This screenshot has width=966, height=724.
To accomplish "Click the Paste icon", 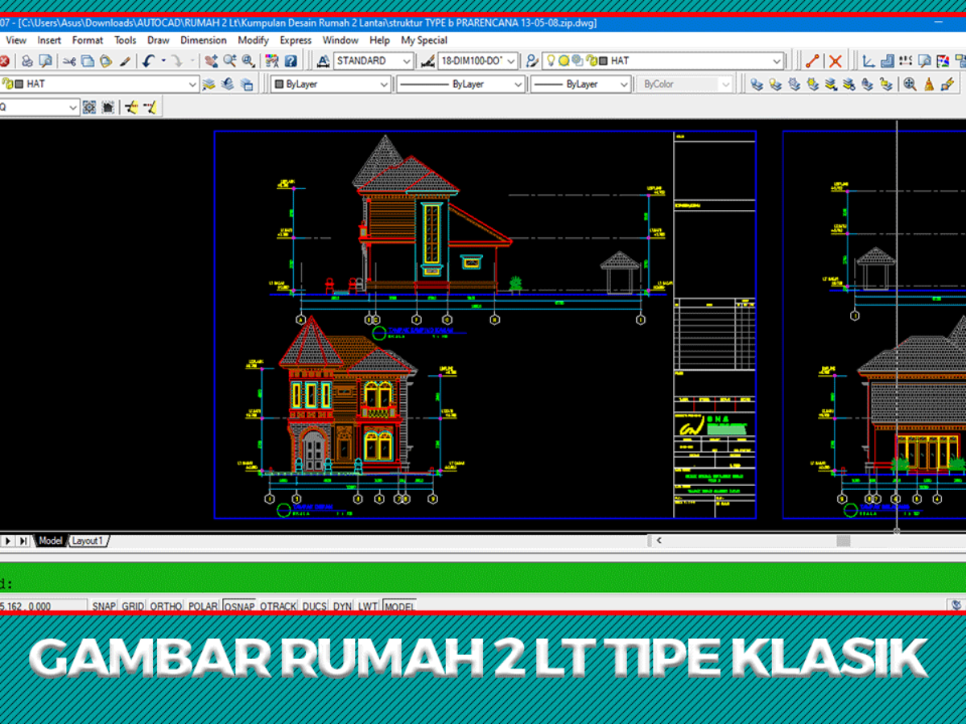I will pos(105,61).
